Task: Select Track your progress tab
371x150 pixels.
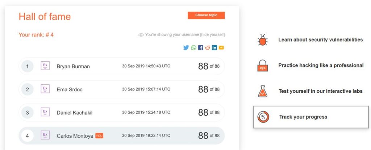Action: tap(311, 117)
